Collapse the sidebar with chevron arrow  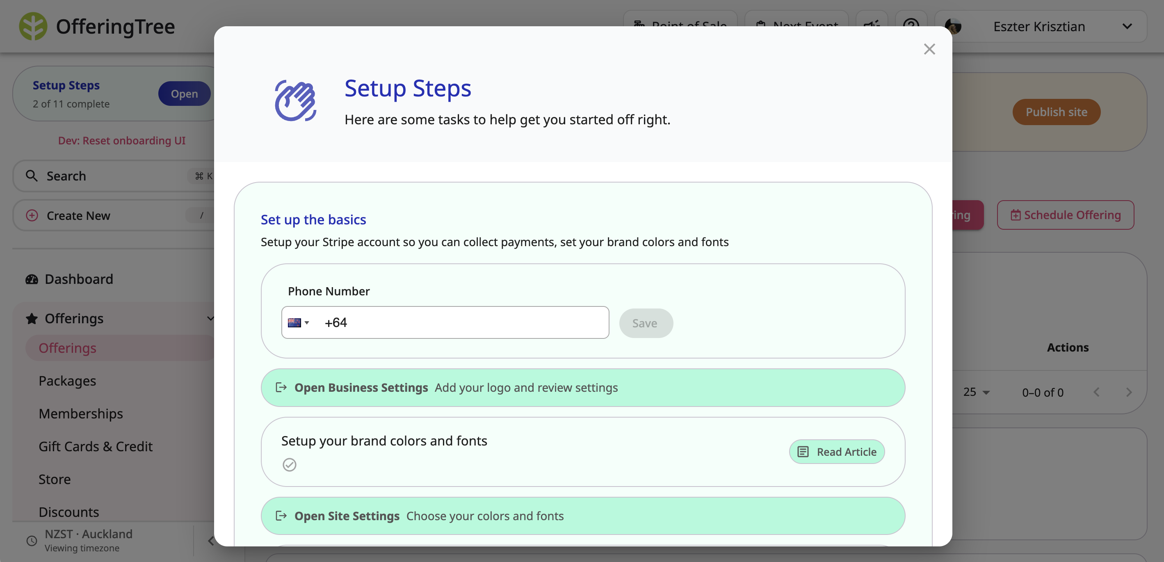[x=210, y=541]
